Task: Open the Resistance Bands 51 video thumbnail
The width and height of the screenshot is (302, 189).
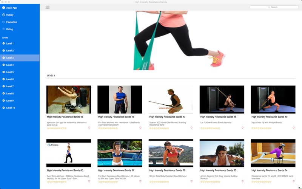Action: pyautogui.click(x=120, y=153)
